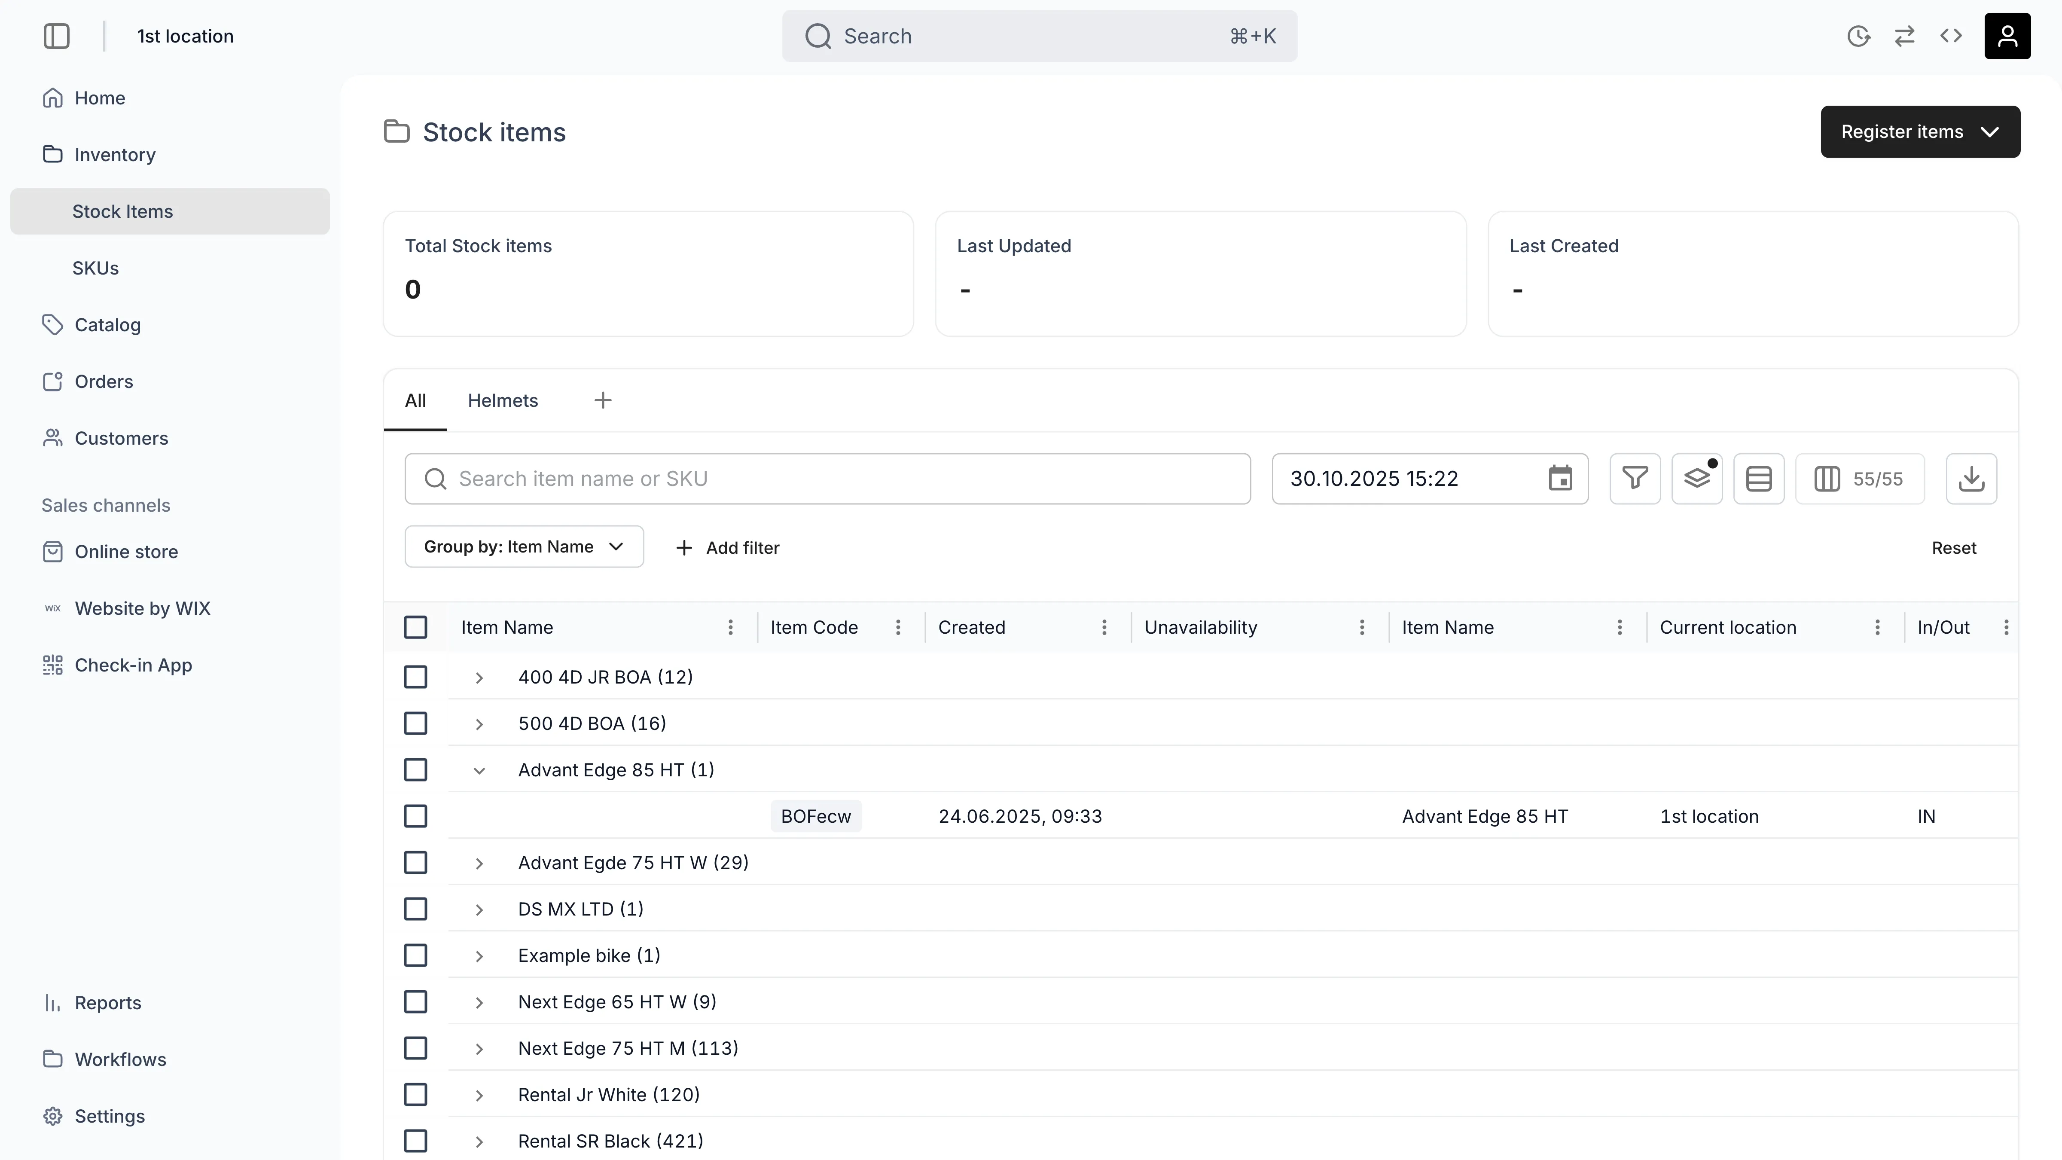The image size is (2062, 1160).
Task: Collapse the Advant Edge 85 HT group
Action: (x=479, y=771)
